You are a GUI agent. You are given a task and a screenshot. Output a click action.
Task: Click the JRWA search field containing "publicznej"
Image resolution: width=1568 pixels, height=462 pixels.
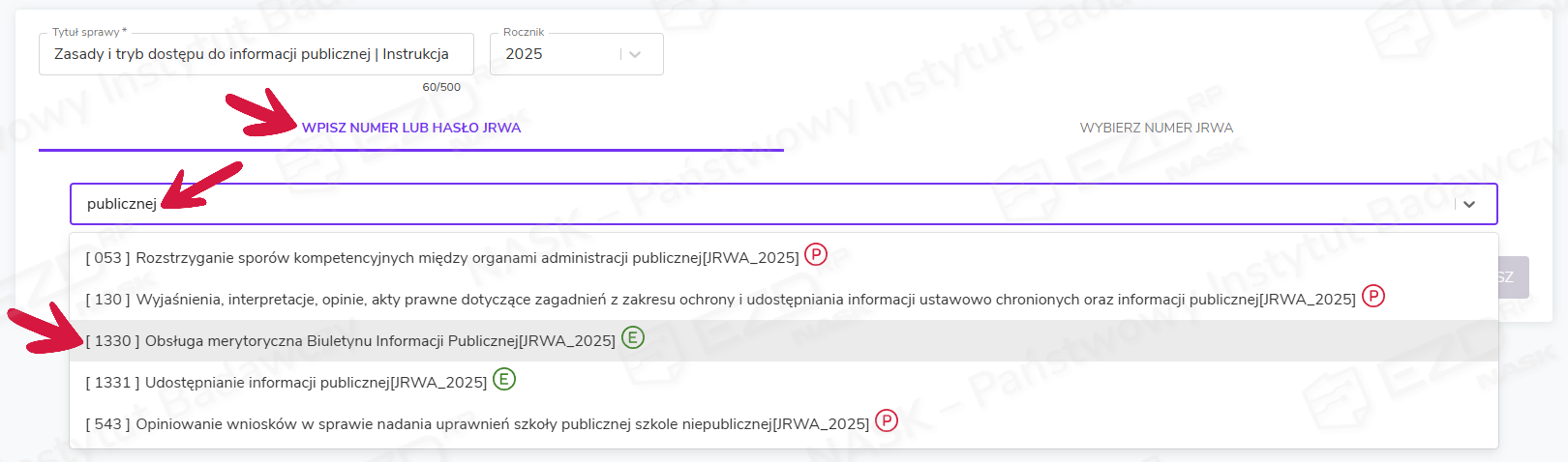[x=755, y=204]
